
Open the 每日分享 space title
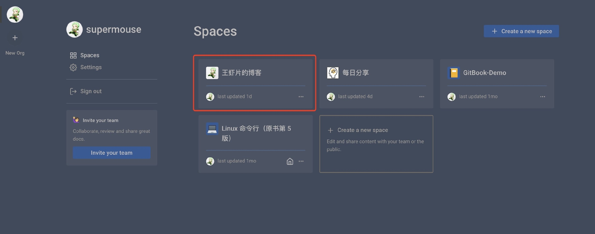tap(356, 73)
